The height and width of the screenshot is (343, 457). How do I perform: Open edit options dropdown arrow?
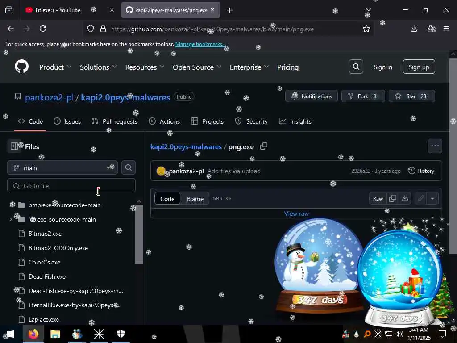click(x=432, y=198)
